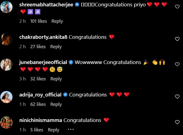Open ninichinismamma's avatar
Image resolution: width=183 pixels, height=135 pixels.
(x=6, y=123)
